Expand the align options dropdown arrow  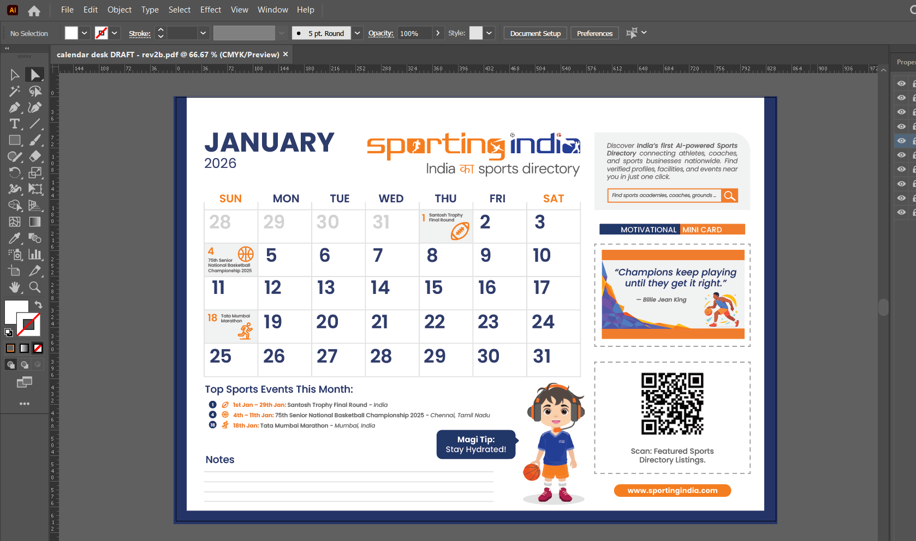pos(644,33)
